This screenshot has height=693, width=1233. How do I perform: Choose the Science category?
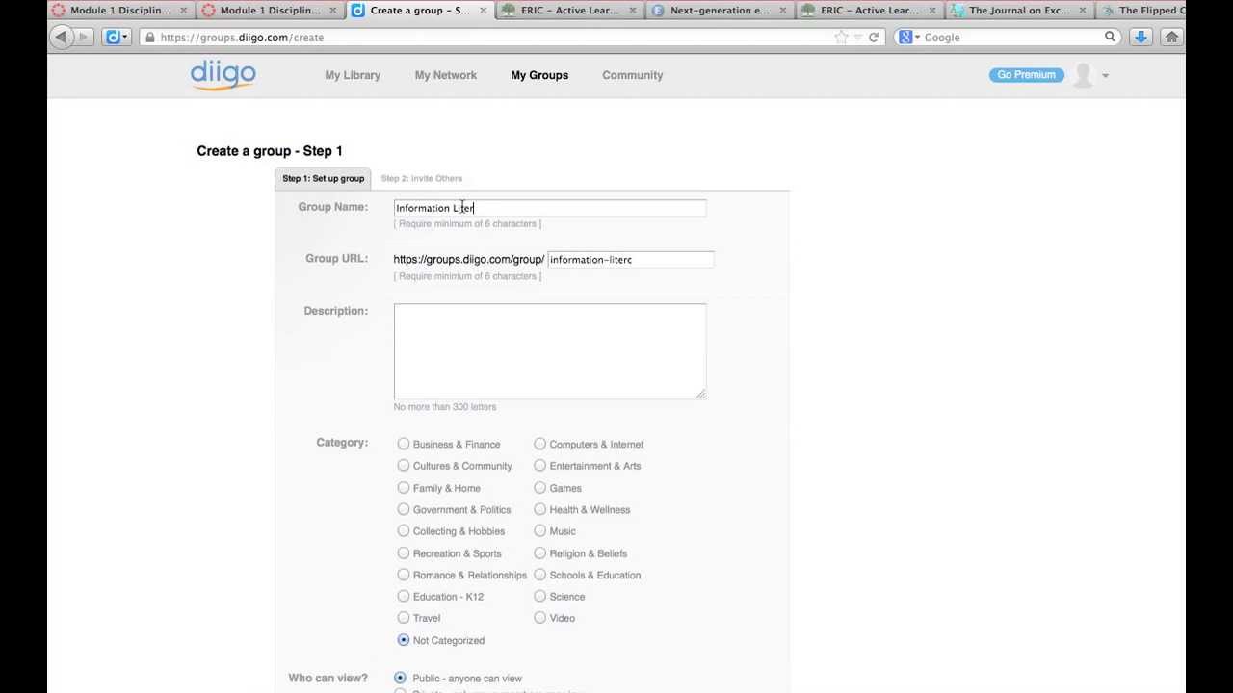(x=540, y=596)
